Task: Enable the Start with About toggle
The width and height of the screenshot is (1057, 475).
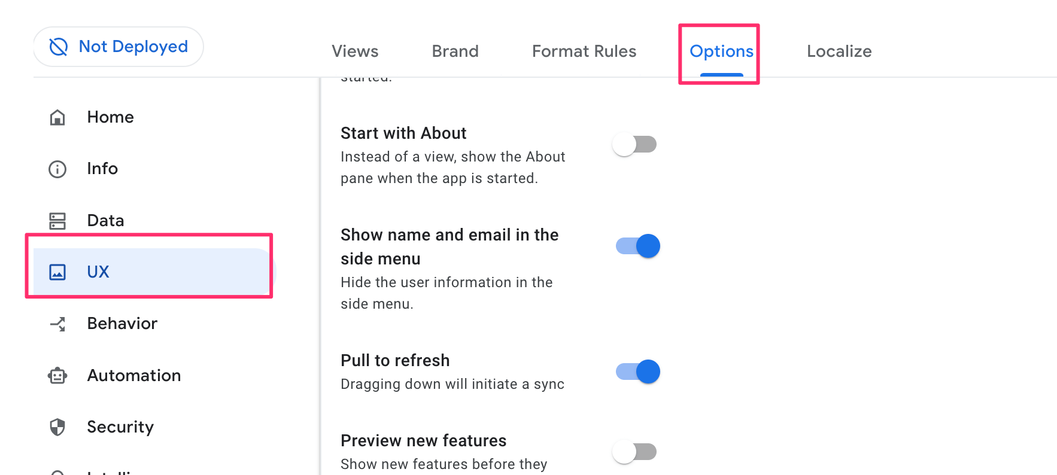Action: tap(635, 144)
